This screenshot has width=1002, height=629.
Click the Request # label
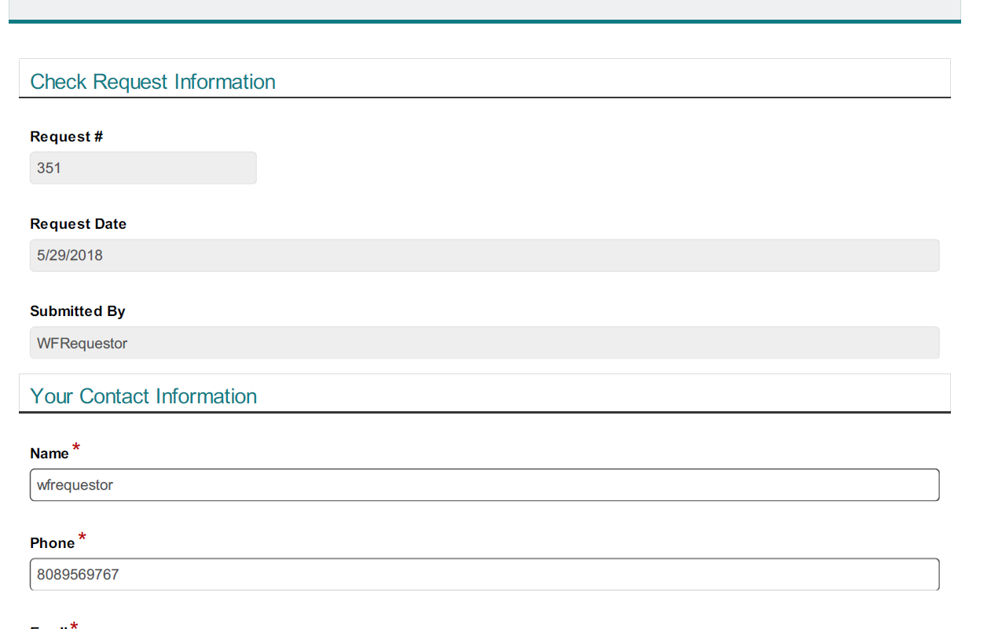[66, 137]
